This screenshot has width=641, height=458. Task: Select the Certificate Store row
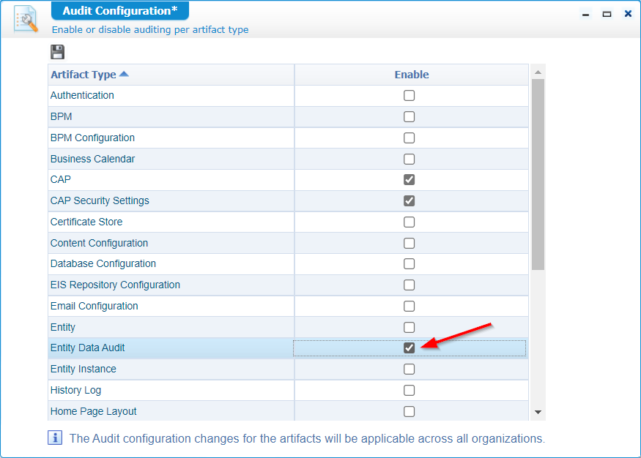click(x=86, y=222)
